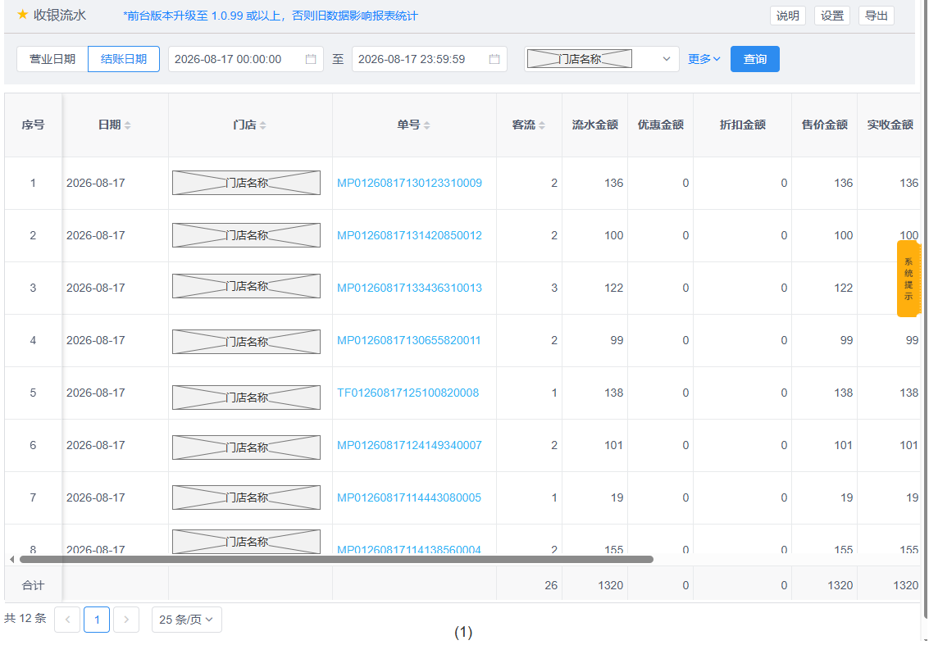Screen dimensions: 929x645
Task: Click the 查询 search button
Action: pyautogui.click(x=755, y=59)
